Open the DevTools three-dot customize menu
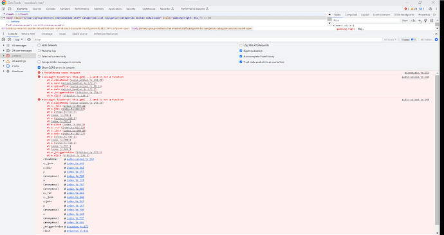Screen dimensions: 444x235 [x=436, y=9]
